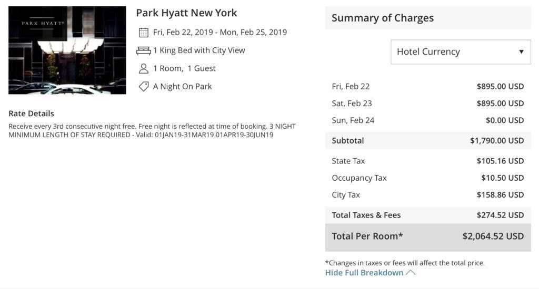Click the Park Hyatt hotel photo

click(x=67, y=50)
